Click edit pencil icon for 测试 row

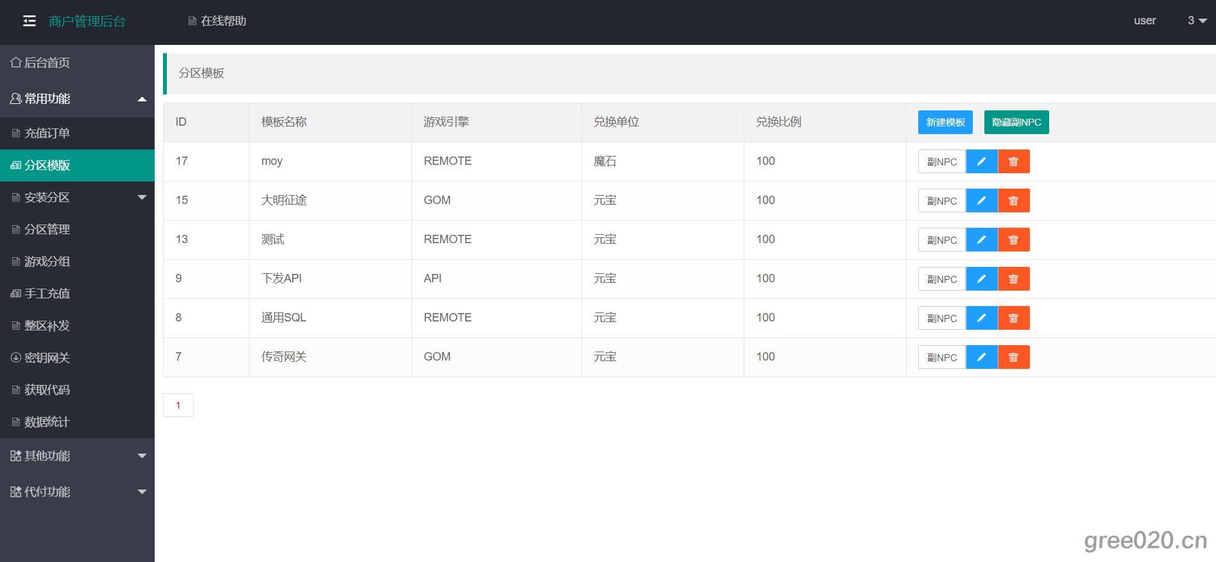coord(981,240)
